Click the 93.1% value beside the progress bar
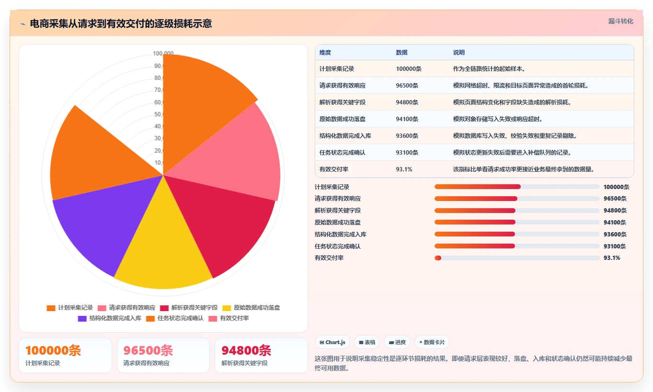The width and height of the screenshot is (653, 392). pyautogui.click(x=612, y=258)
